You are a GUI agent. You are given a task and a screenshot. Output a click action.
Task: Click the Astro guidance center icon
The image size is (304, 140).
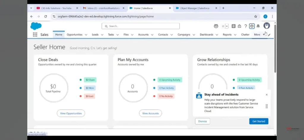pos(216,26)
